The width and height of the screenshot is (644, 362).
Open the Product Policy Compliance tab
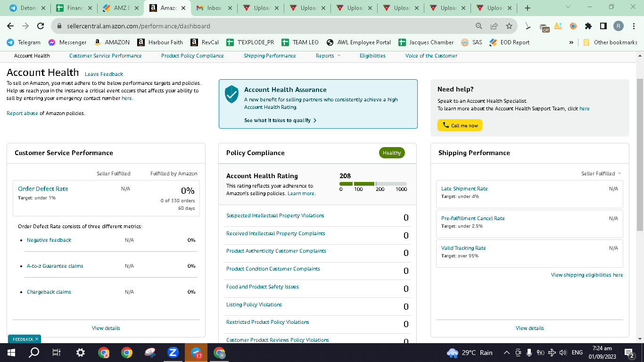point(192,56)
